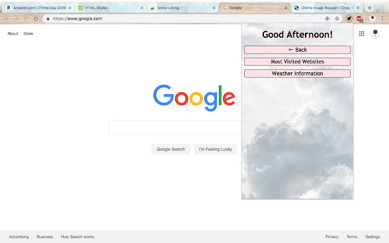Click the Google logo

[x=194, y=98]
